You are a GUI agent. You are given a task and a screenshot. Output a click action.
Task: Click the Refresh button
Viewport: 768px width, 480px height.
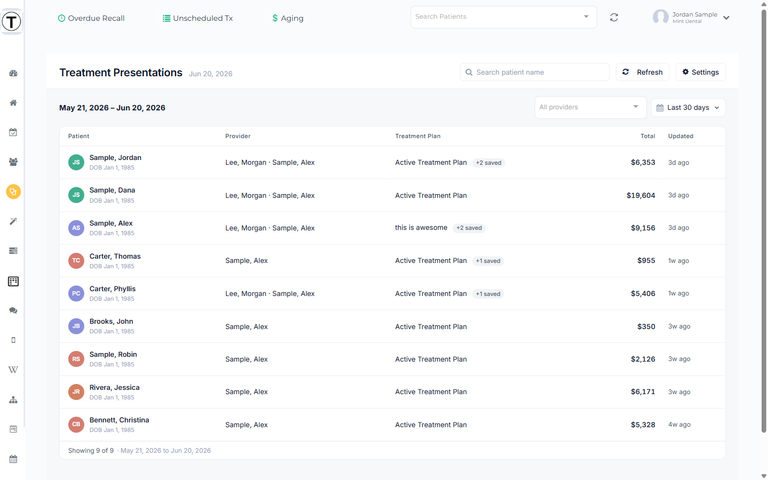click(643, 72)
